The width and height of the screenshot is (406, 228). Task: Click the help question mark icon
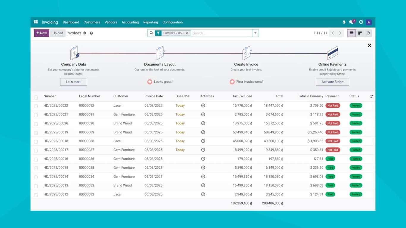coord(91,33)
